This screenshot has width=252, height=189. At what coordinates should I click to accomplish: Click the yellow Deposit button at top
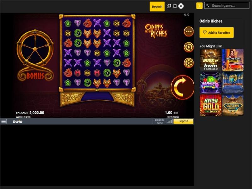click(157, 7)
